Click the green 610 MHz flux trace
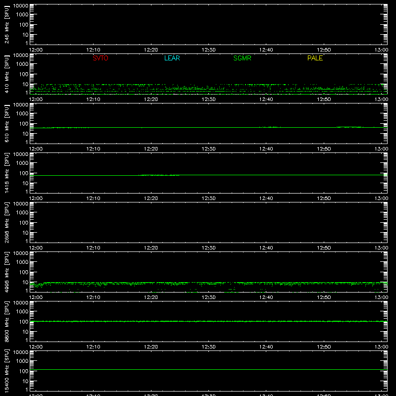This screenshot has height=396, width=396. [208, 127]
